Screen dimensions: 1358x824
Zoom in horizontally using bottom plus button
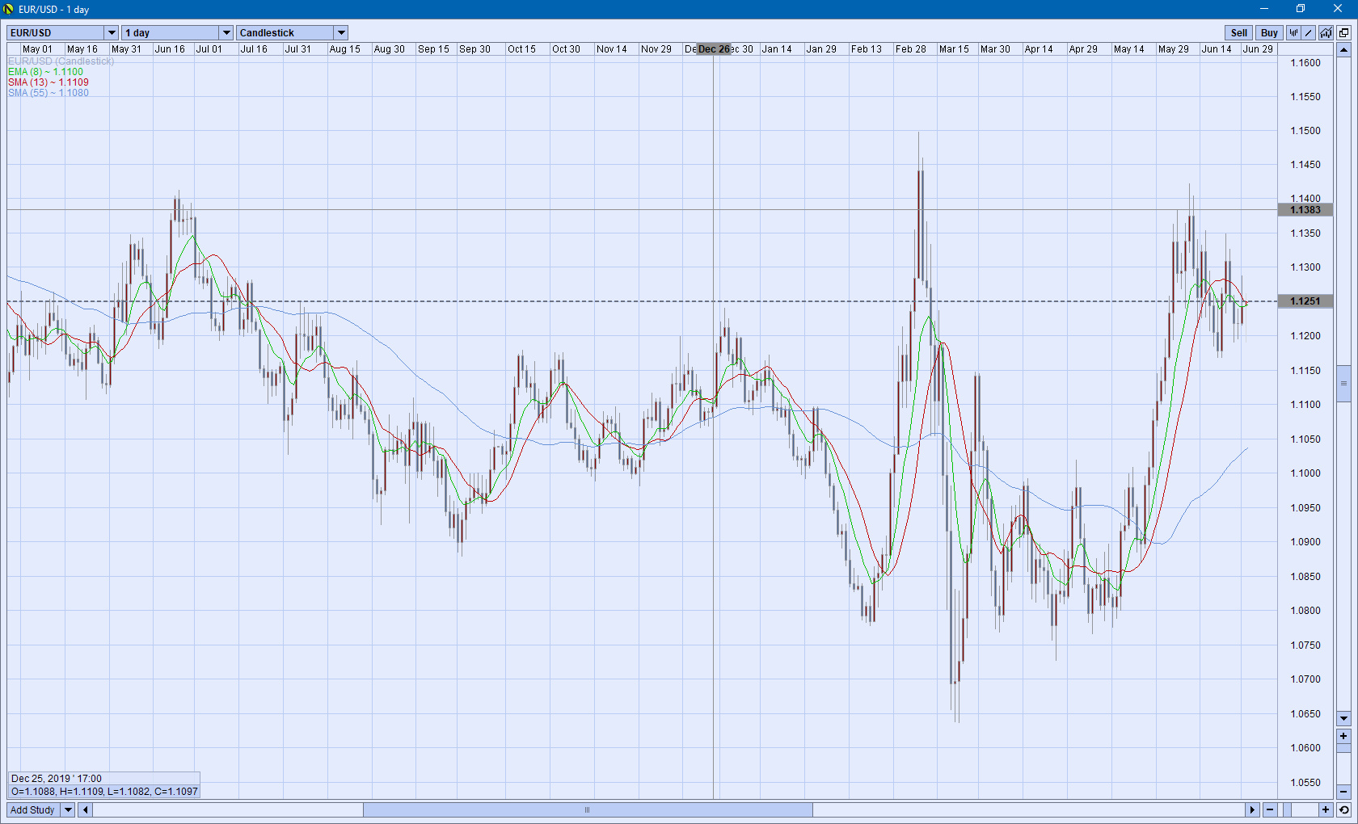coord(1326,810)
